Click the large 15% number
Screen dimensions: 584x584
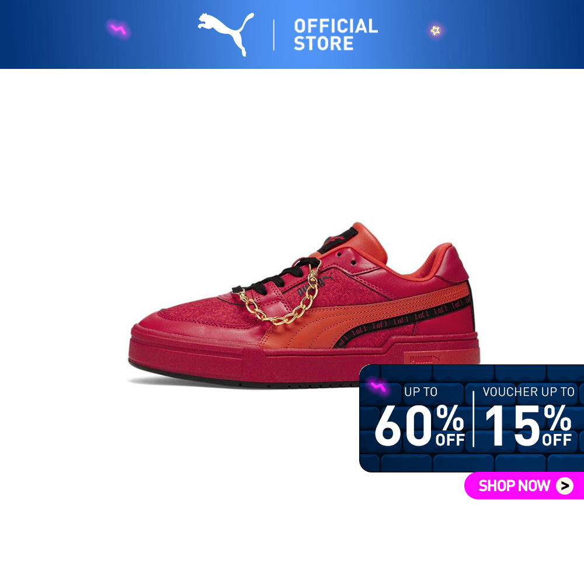point(529,425)
